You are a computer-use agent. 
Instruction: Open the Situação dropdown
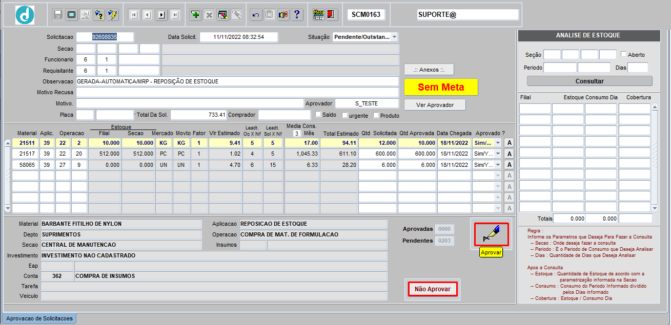(394, 37)
